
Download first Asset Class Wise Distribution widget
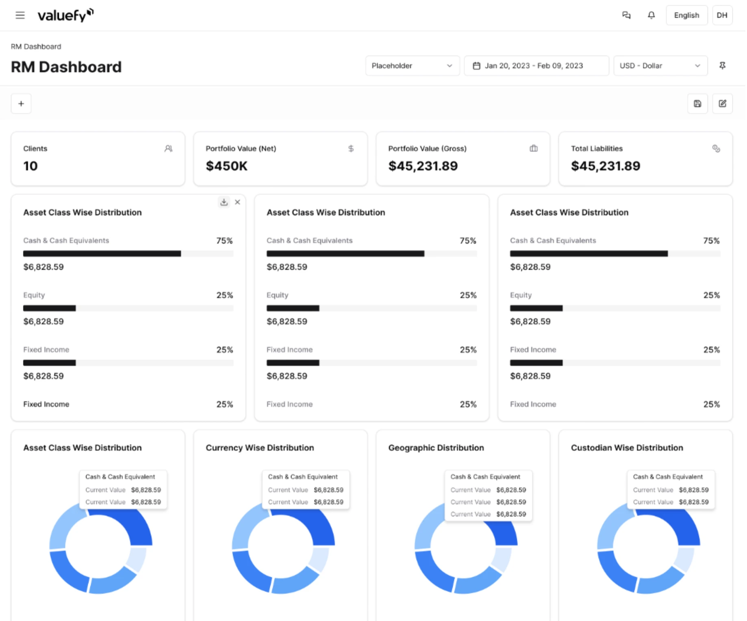(224, 202)
